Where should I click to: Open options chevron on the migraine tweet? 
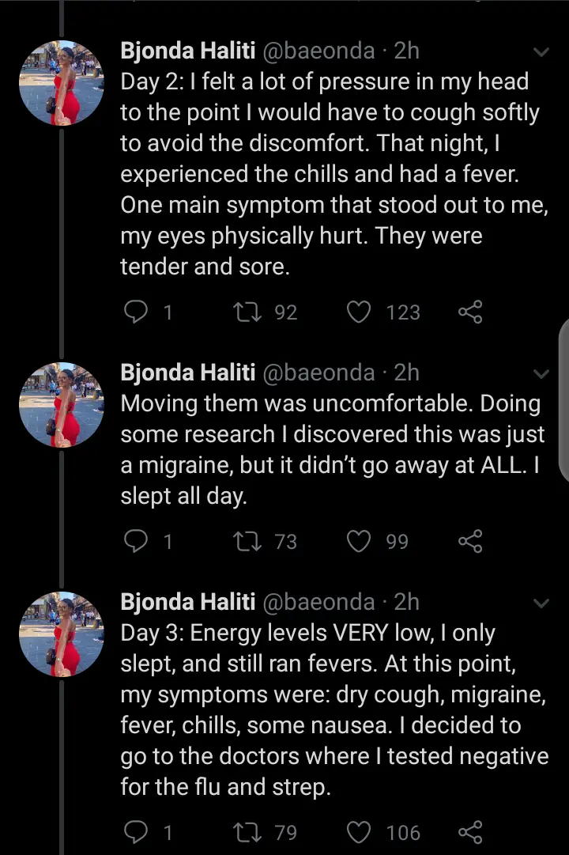point(541,374)
